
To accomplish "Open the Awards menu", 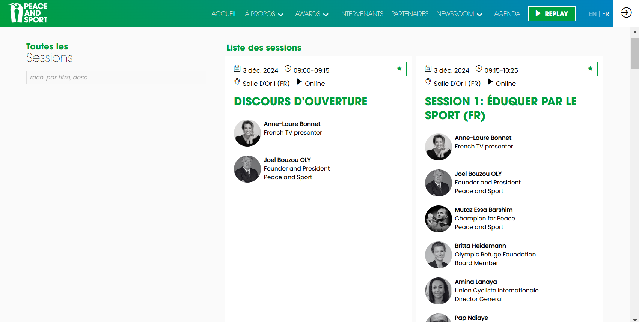I will coord(307,14).
